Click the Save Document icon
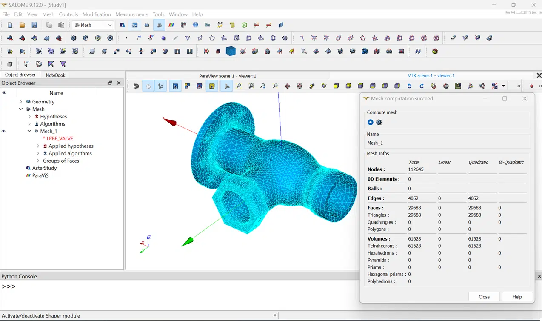542x321 pixels. (x=34, y=25)
